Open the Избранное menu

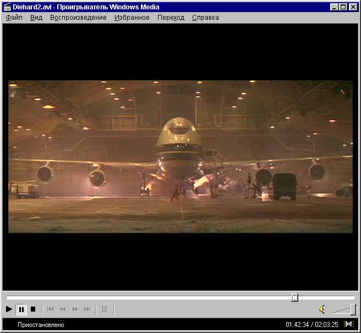[132, 18]
